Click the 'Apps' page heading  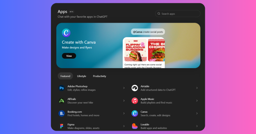(62, 12)
